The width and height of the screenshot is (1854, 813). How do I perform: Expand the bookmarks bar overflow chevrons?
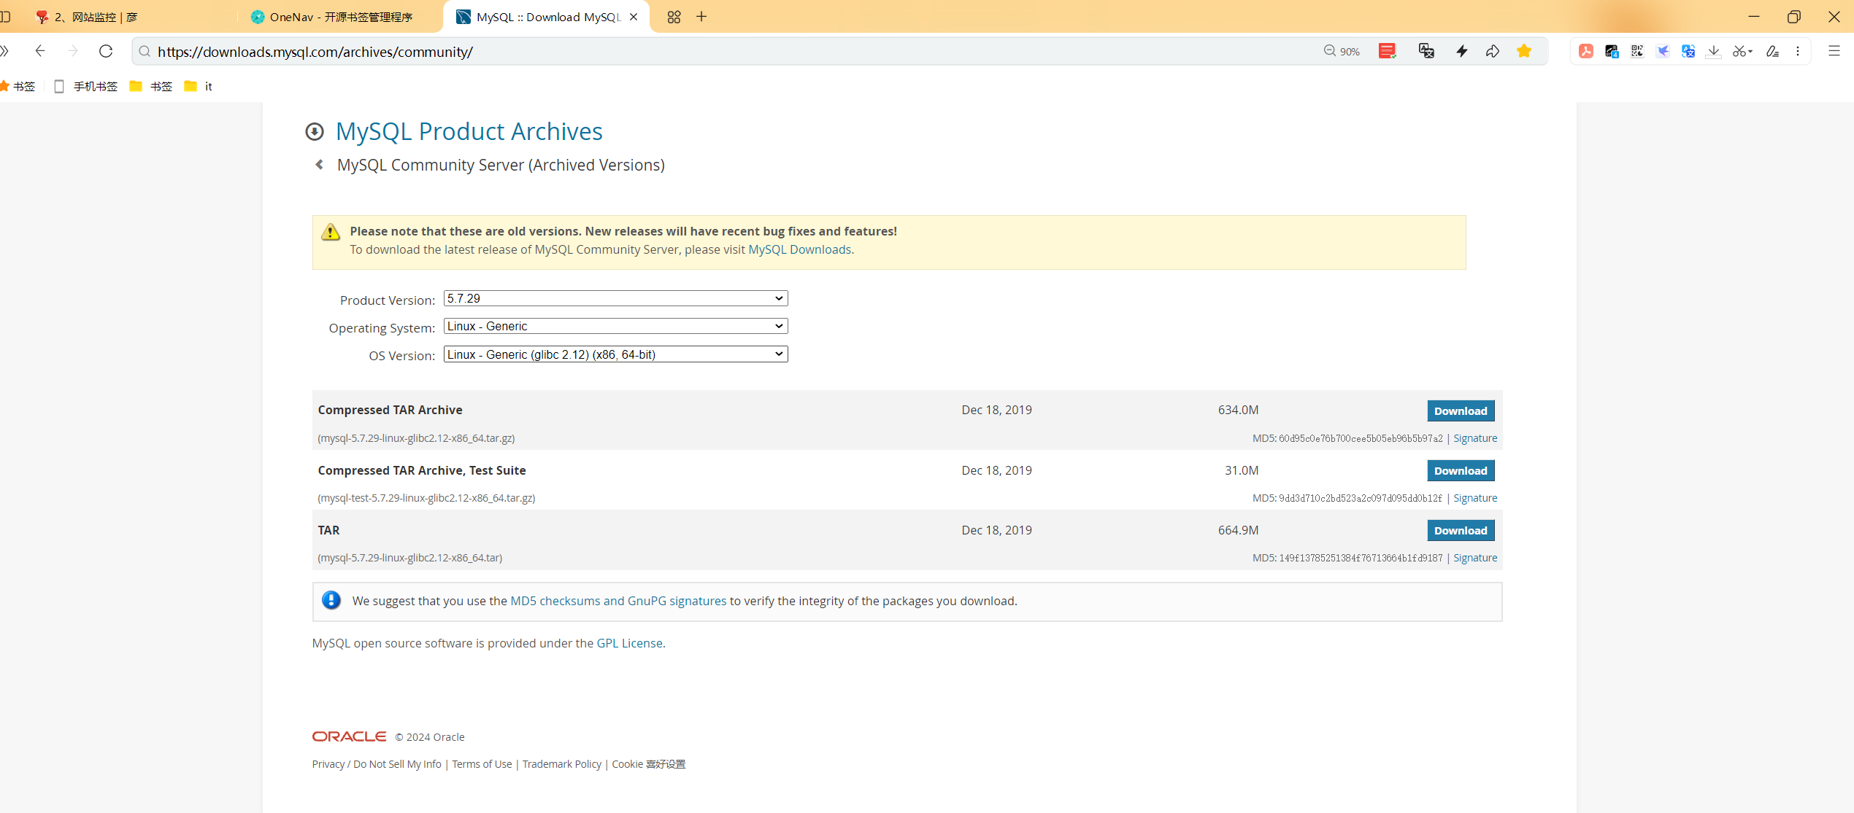(x=4, y=51)
